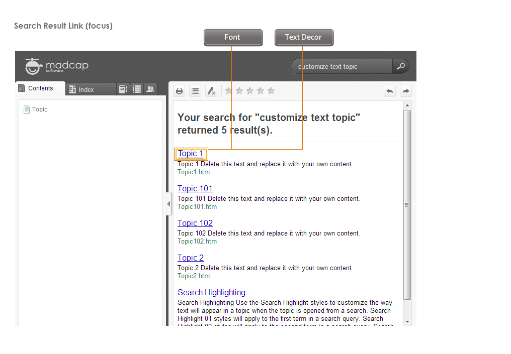511x354 pixels.
Task: Click the Topic 101 description text
Action: (269, 198)
